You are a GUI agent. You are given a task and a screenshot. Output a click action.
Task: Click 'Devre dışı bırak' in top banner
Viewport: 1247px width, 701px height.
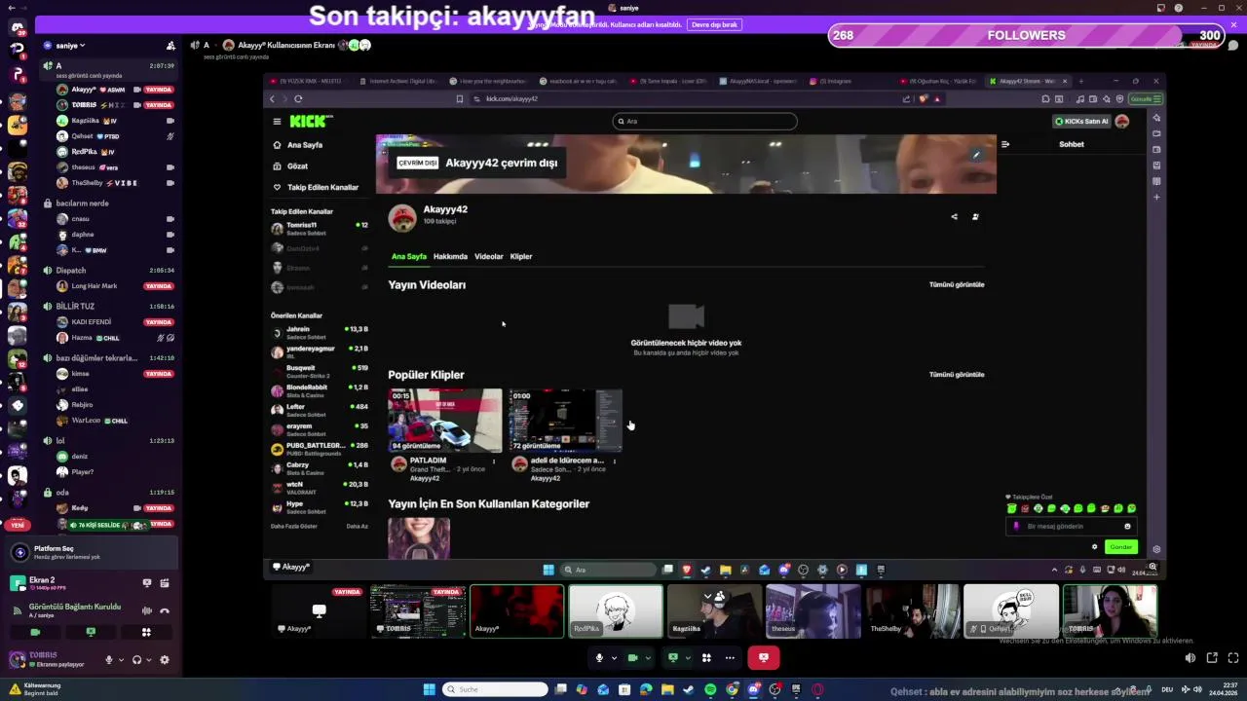coord(714,24)
